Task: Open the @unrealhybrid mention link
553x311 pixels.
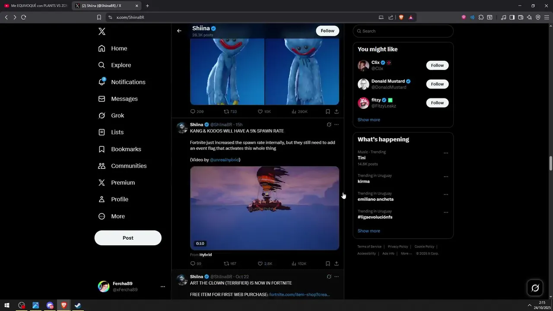Action: click(224, 160)
